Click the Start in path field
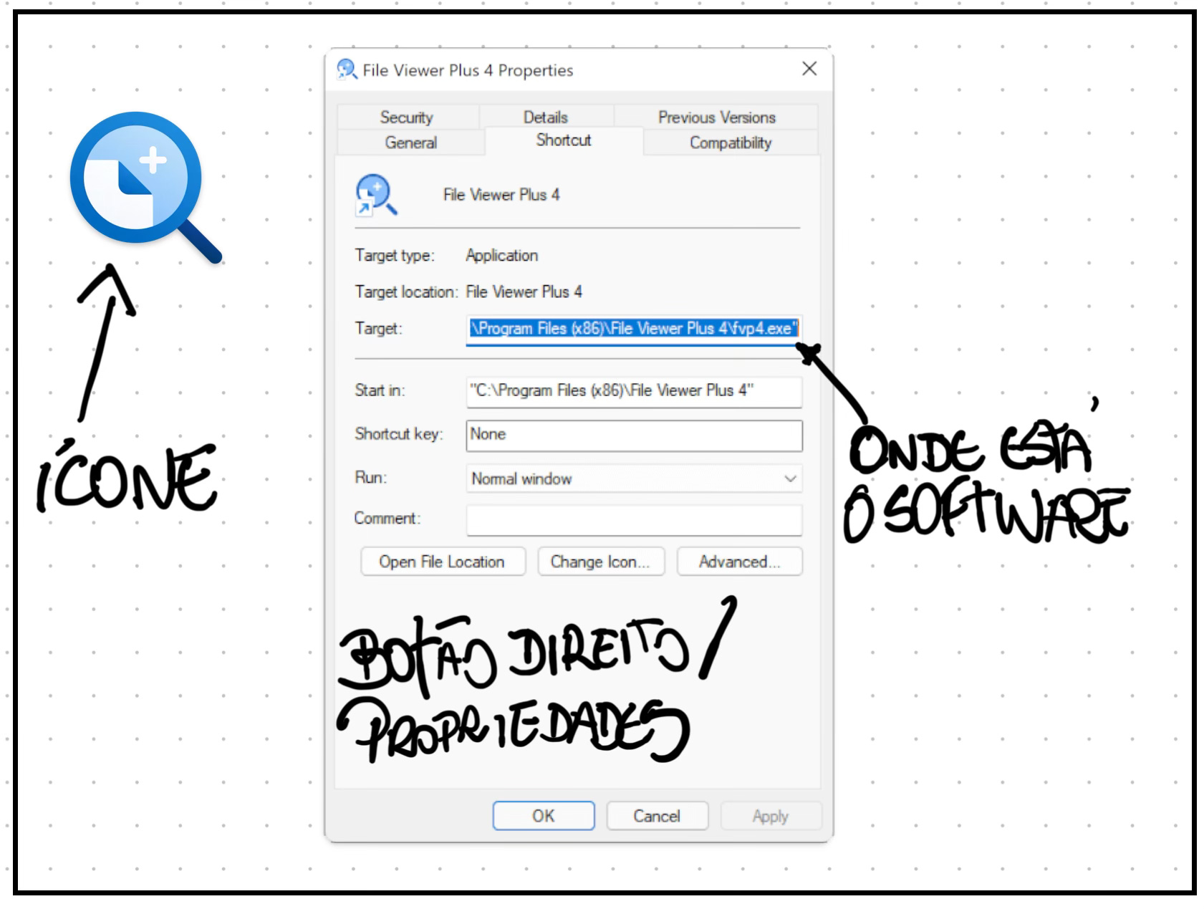This screenshot has height=909, width=1204. click(x=634, y=391)
